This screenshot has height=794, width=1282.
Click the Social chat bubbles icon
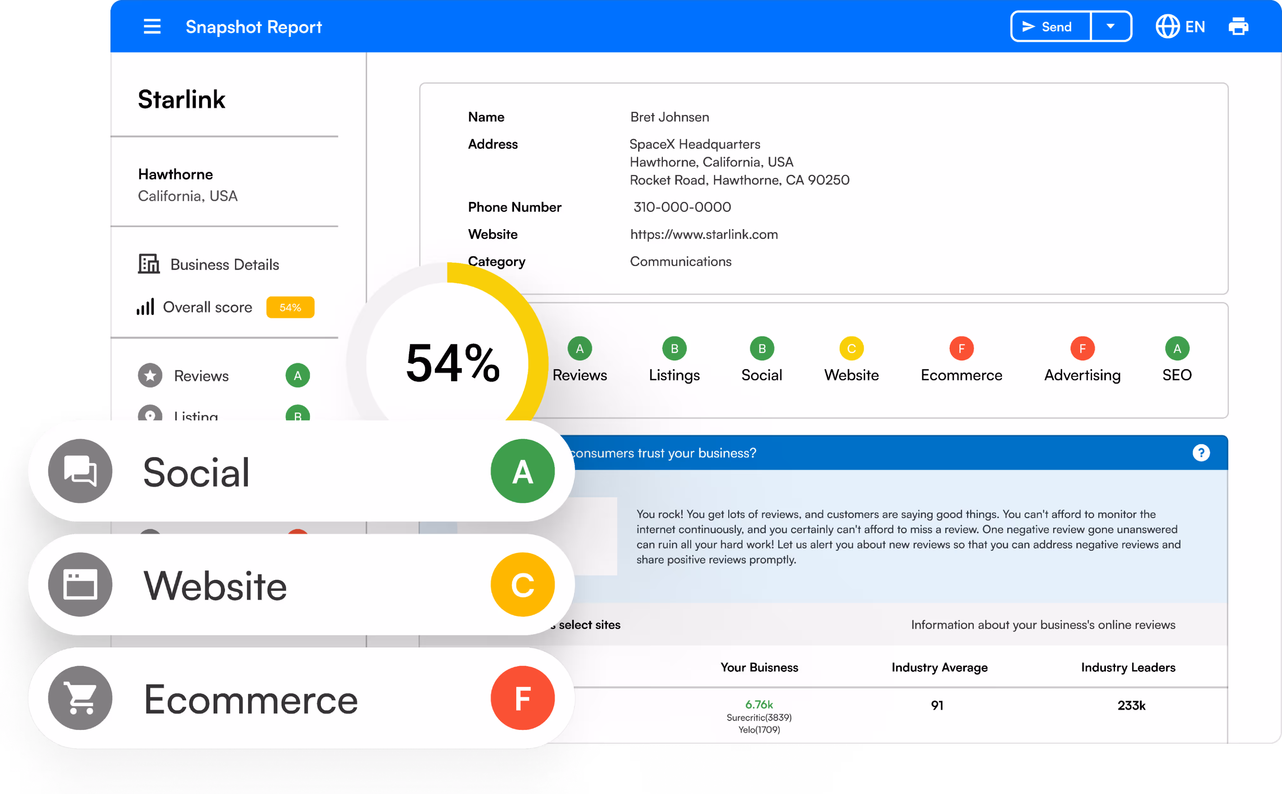coord(80,471)
